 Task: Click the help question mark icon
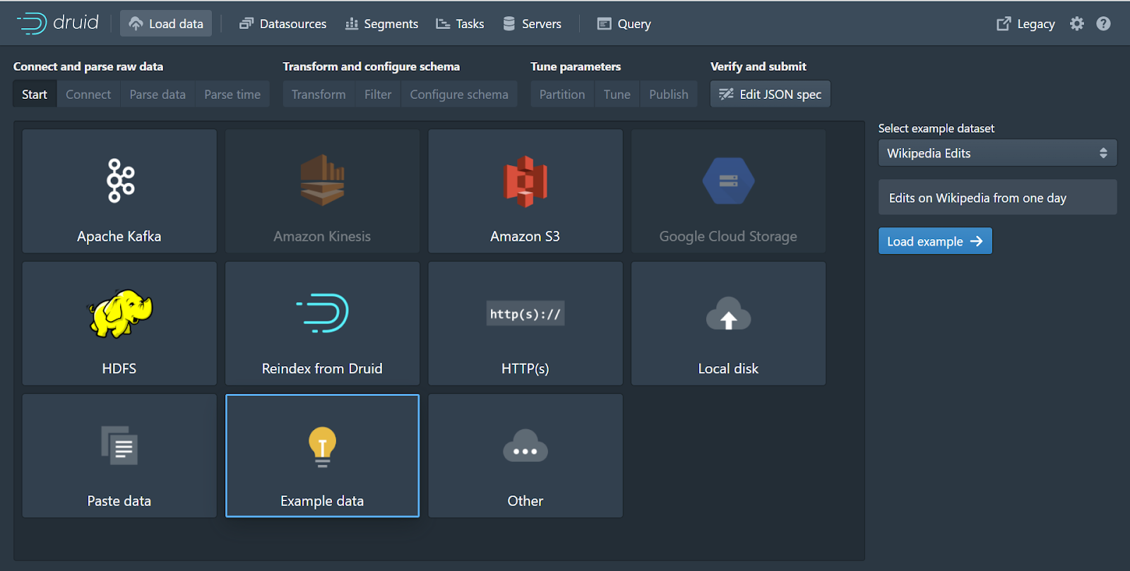(1103, 24)
